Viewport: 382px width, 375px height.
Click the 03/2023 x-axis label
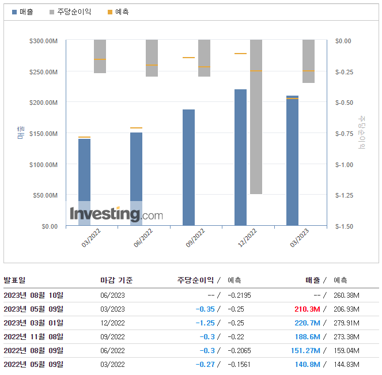(300, 238)
